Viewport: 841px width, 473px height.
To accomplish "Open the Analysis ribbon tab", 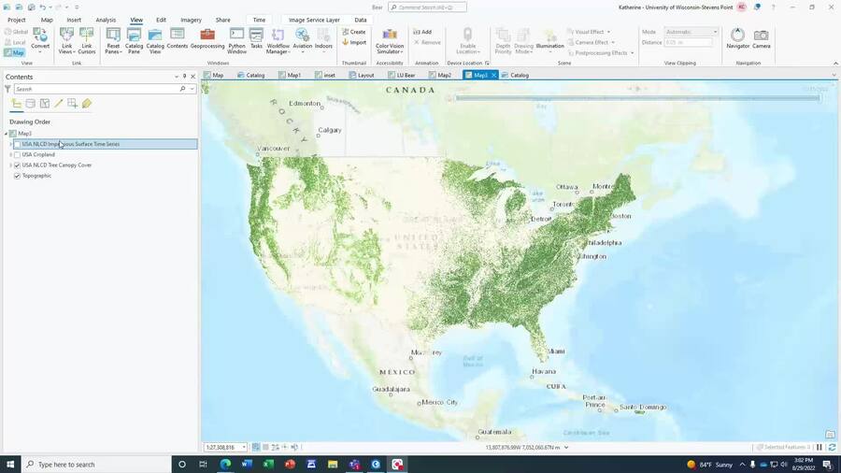I will pos(106,20).
